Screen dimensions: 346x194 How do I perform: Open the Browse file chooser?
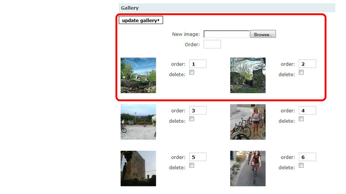tap(263, 34)
